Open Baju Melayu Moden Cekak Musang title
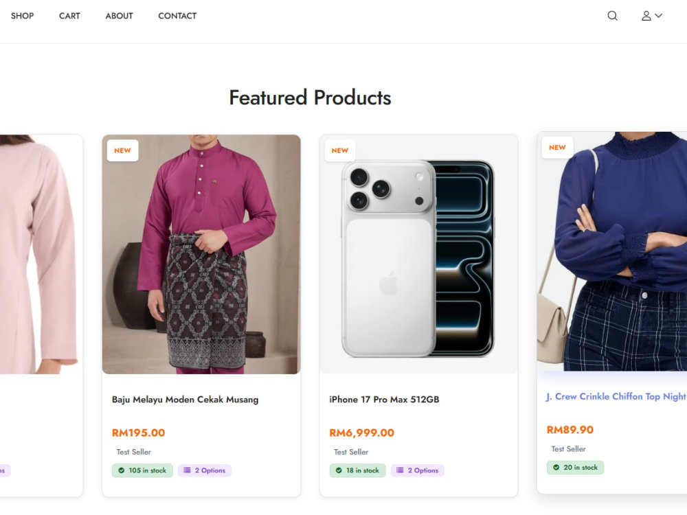The width and height of the screenshot is (687, 515). (185, 400)
